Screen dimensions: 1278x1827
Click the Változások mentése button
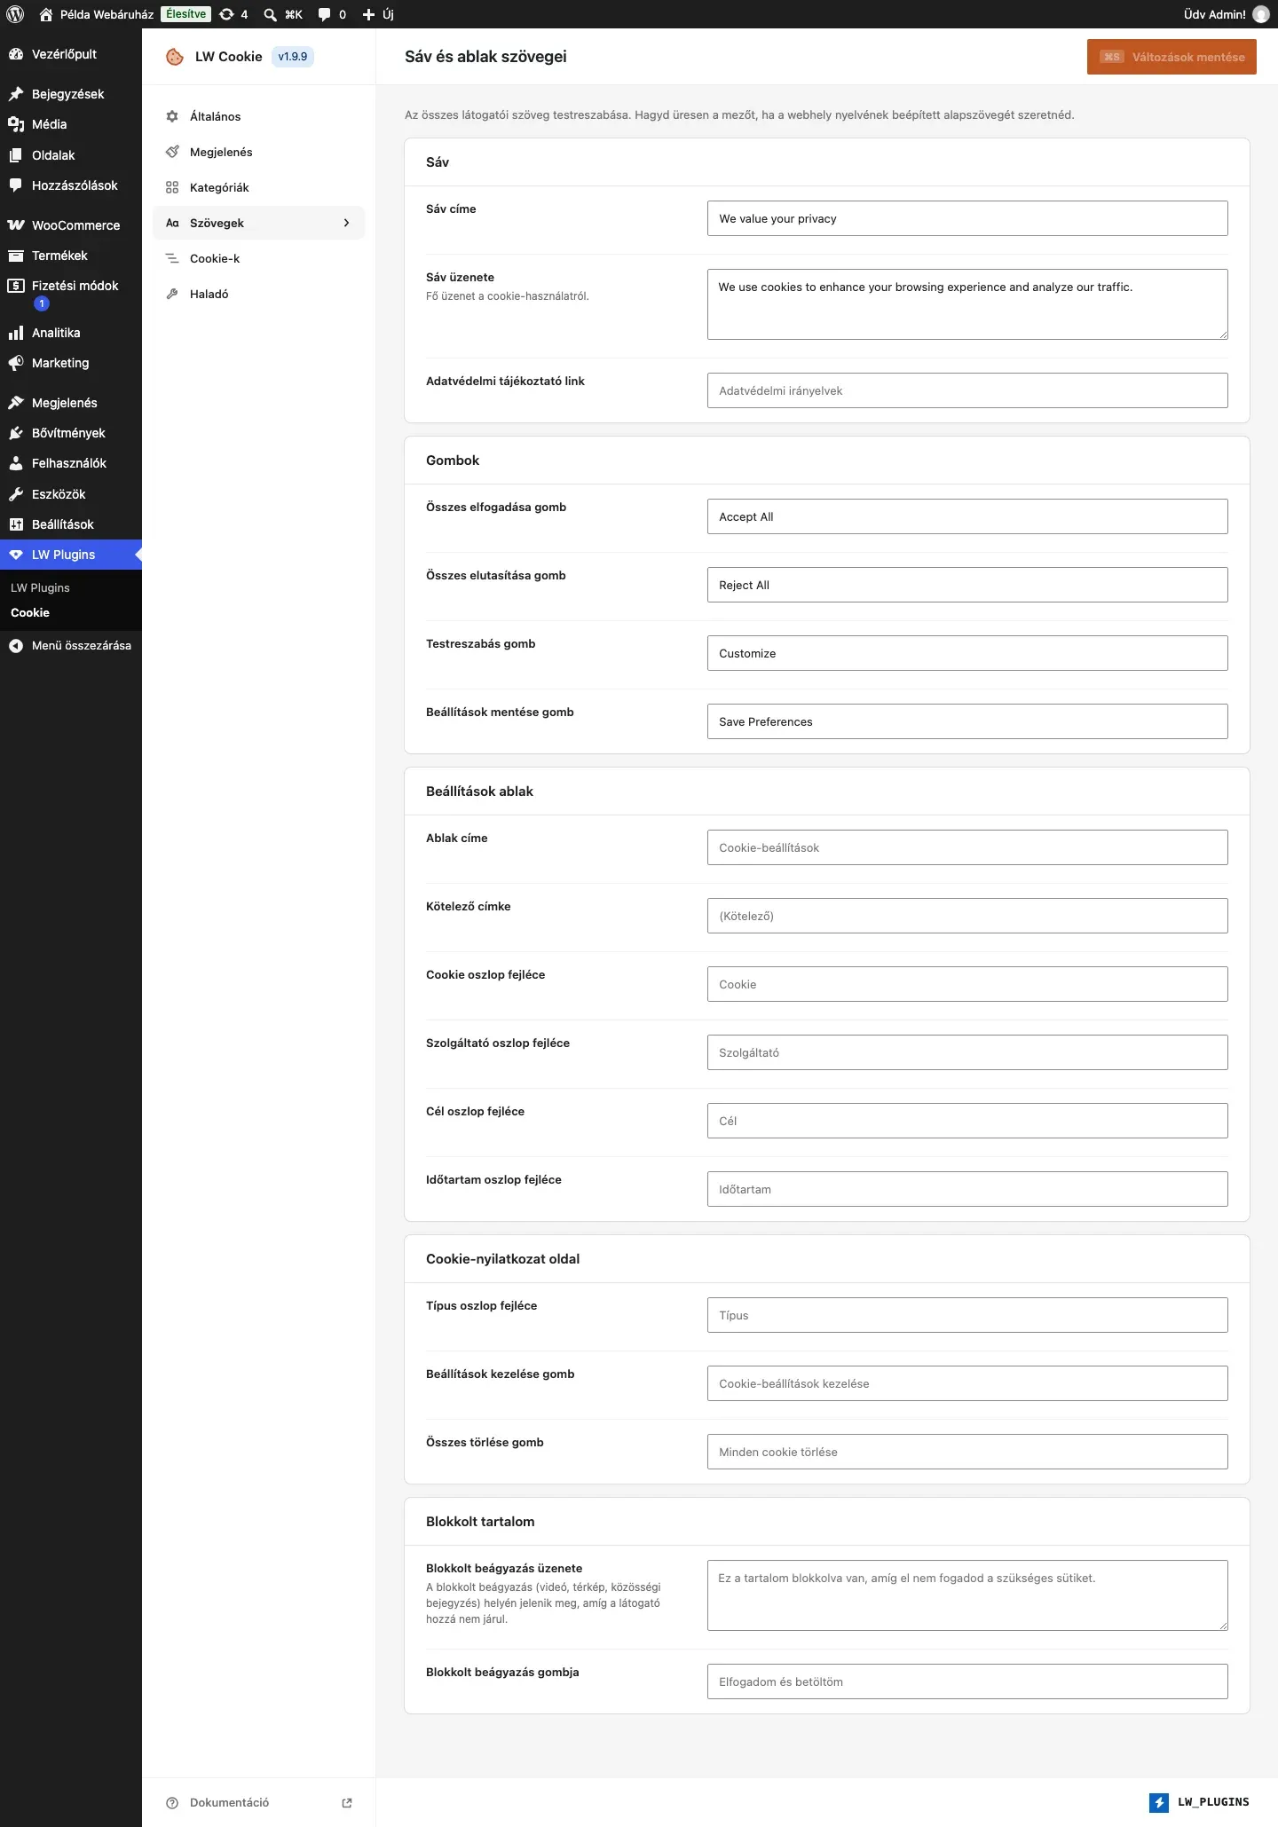point(1171,57)
